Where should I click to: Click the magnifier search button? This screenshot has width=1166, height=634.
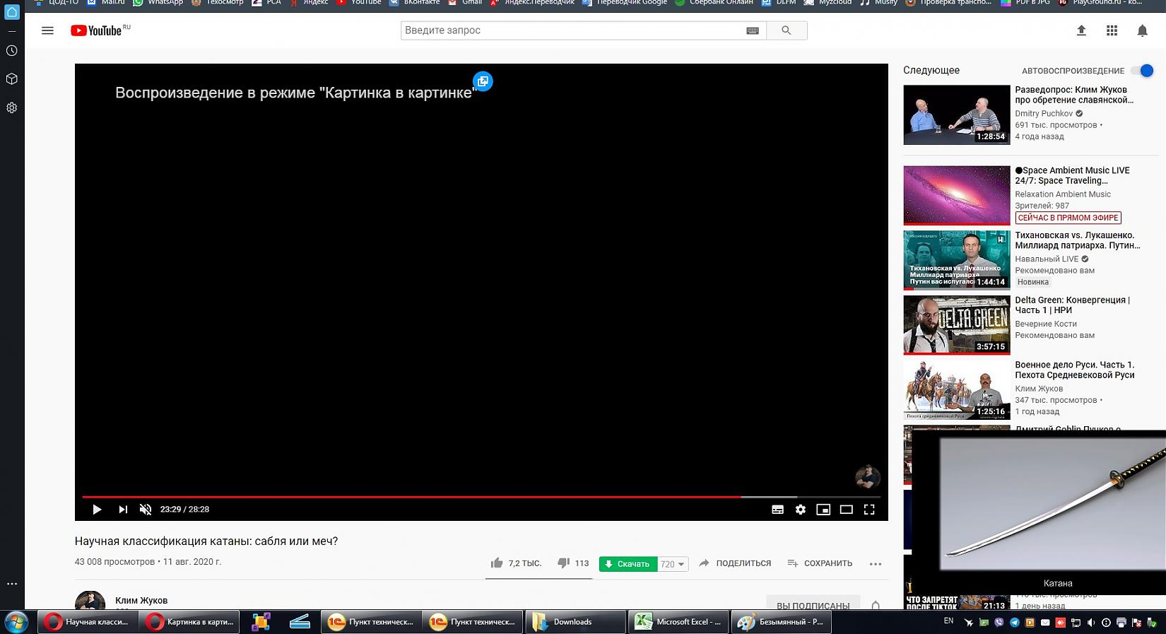click(x=787, y=30)
